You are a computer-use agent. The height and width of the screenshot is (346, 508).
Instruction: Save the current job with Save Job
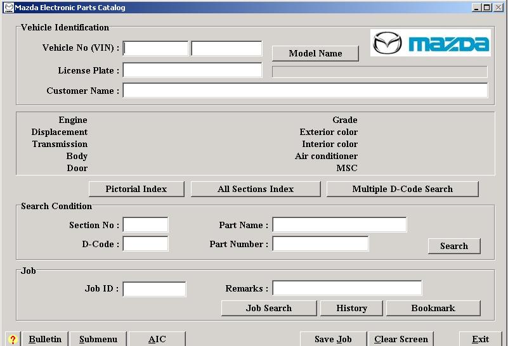(333, 339)
